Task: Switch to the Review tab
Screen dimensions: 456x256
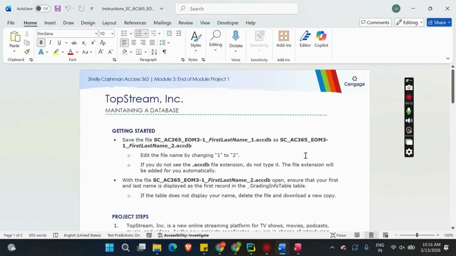Action: click(186, 23)
